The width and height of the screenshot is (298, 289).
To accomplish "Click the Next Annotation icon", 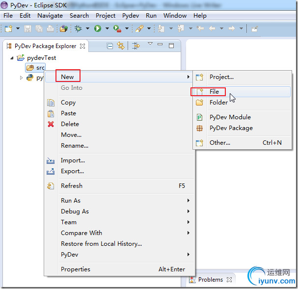I will (x=161, y=29).
